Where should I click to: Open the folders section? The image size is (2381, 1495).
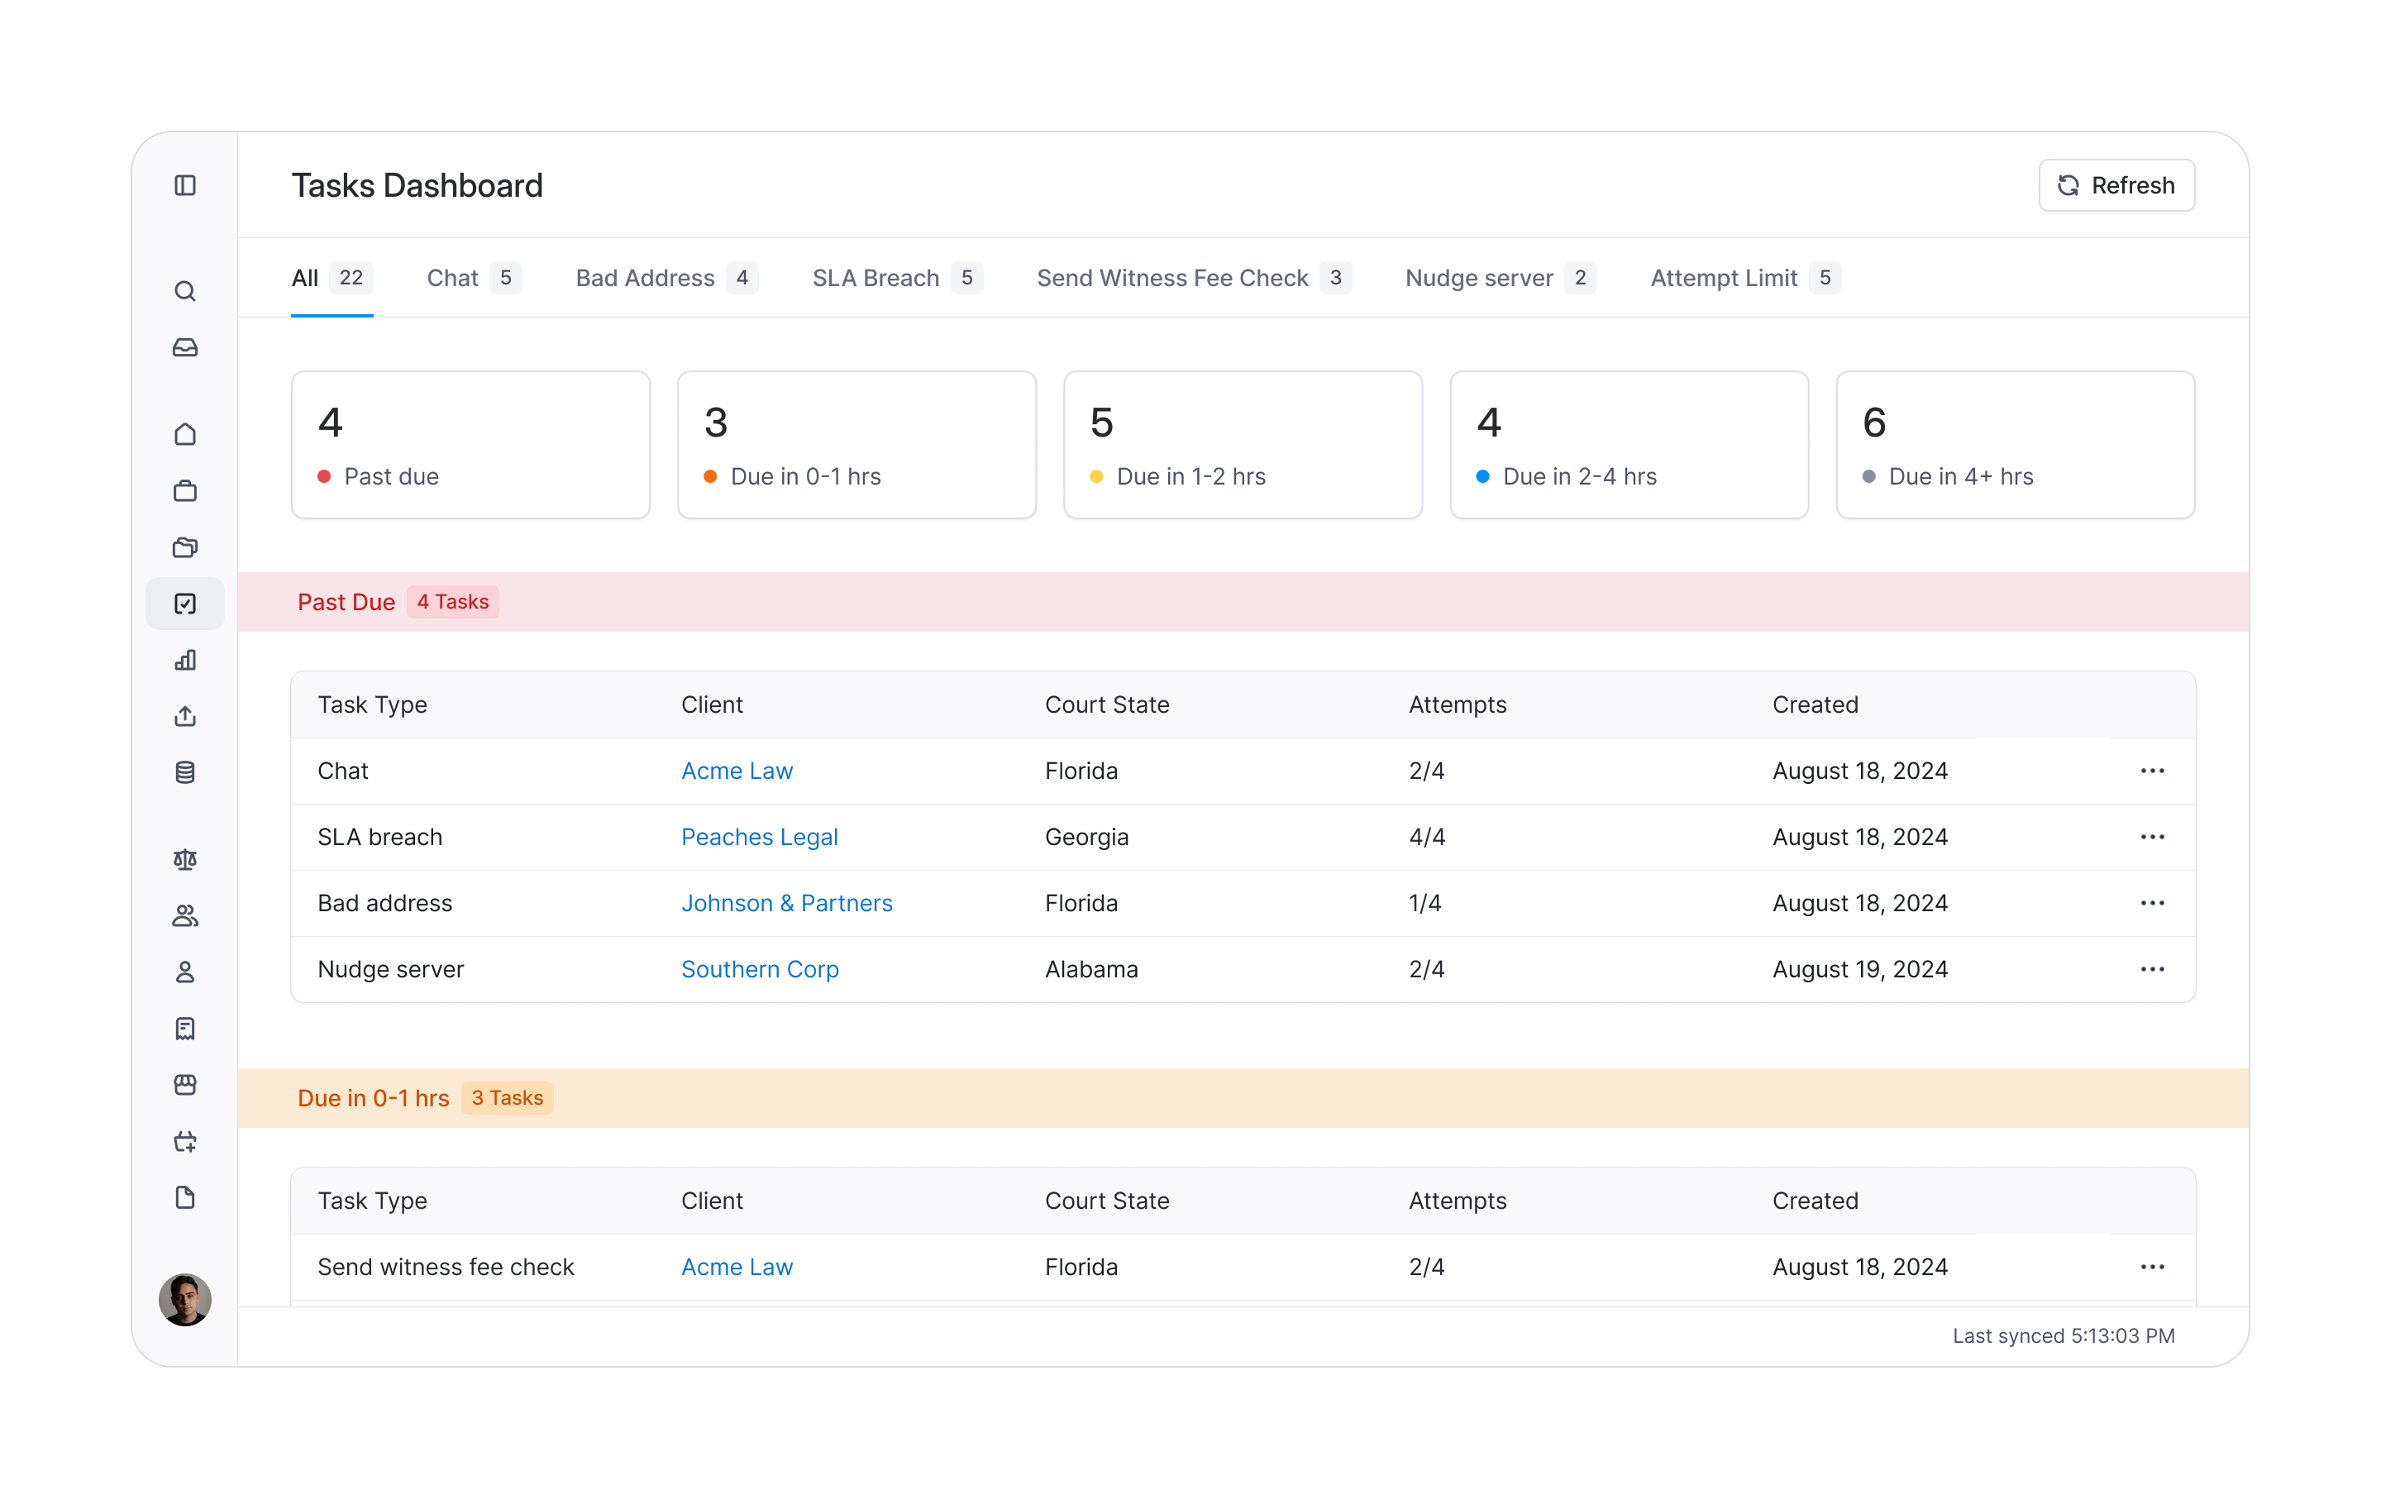tap(185, 547)
